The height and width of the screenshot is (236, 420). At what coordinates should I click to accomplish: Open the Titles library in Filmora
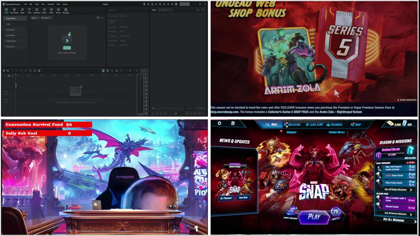click(29, 11)
